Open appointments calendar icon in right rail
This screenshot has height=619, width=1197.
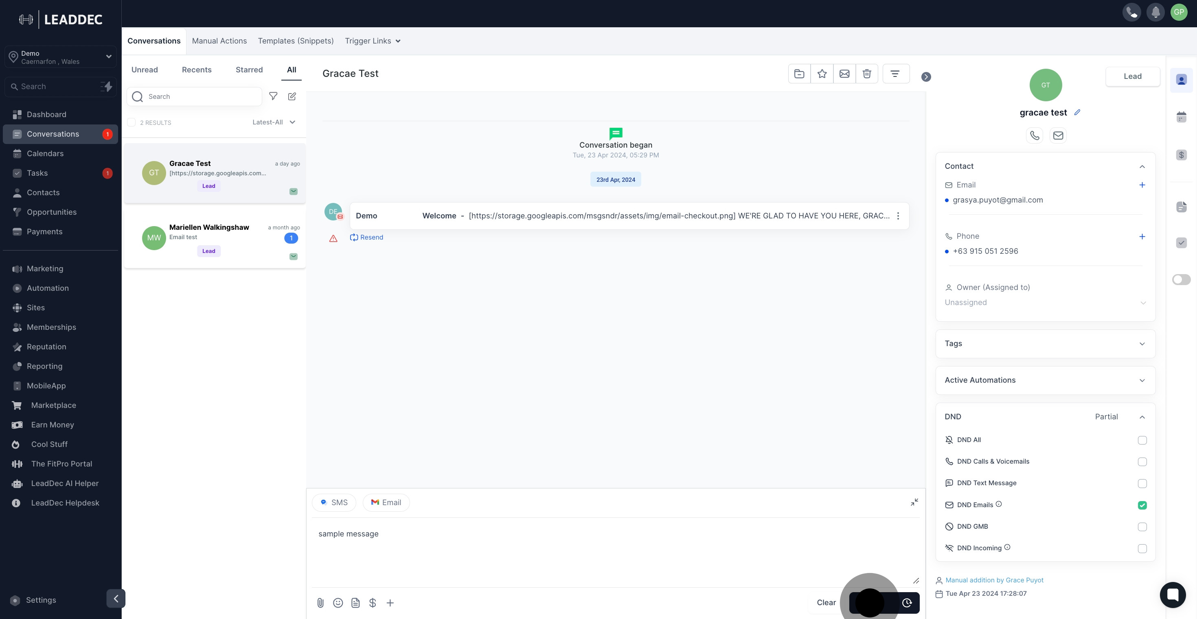(1181, 117)
